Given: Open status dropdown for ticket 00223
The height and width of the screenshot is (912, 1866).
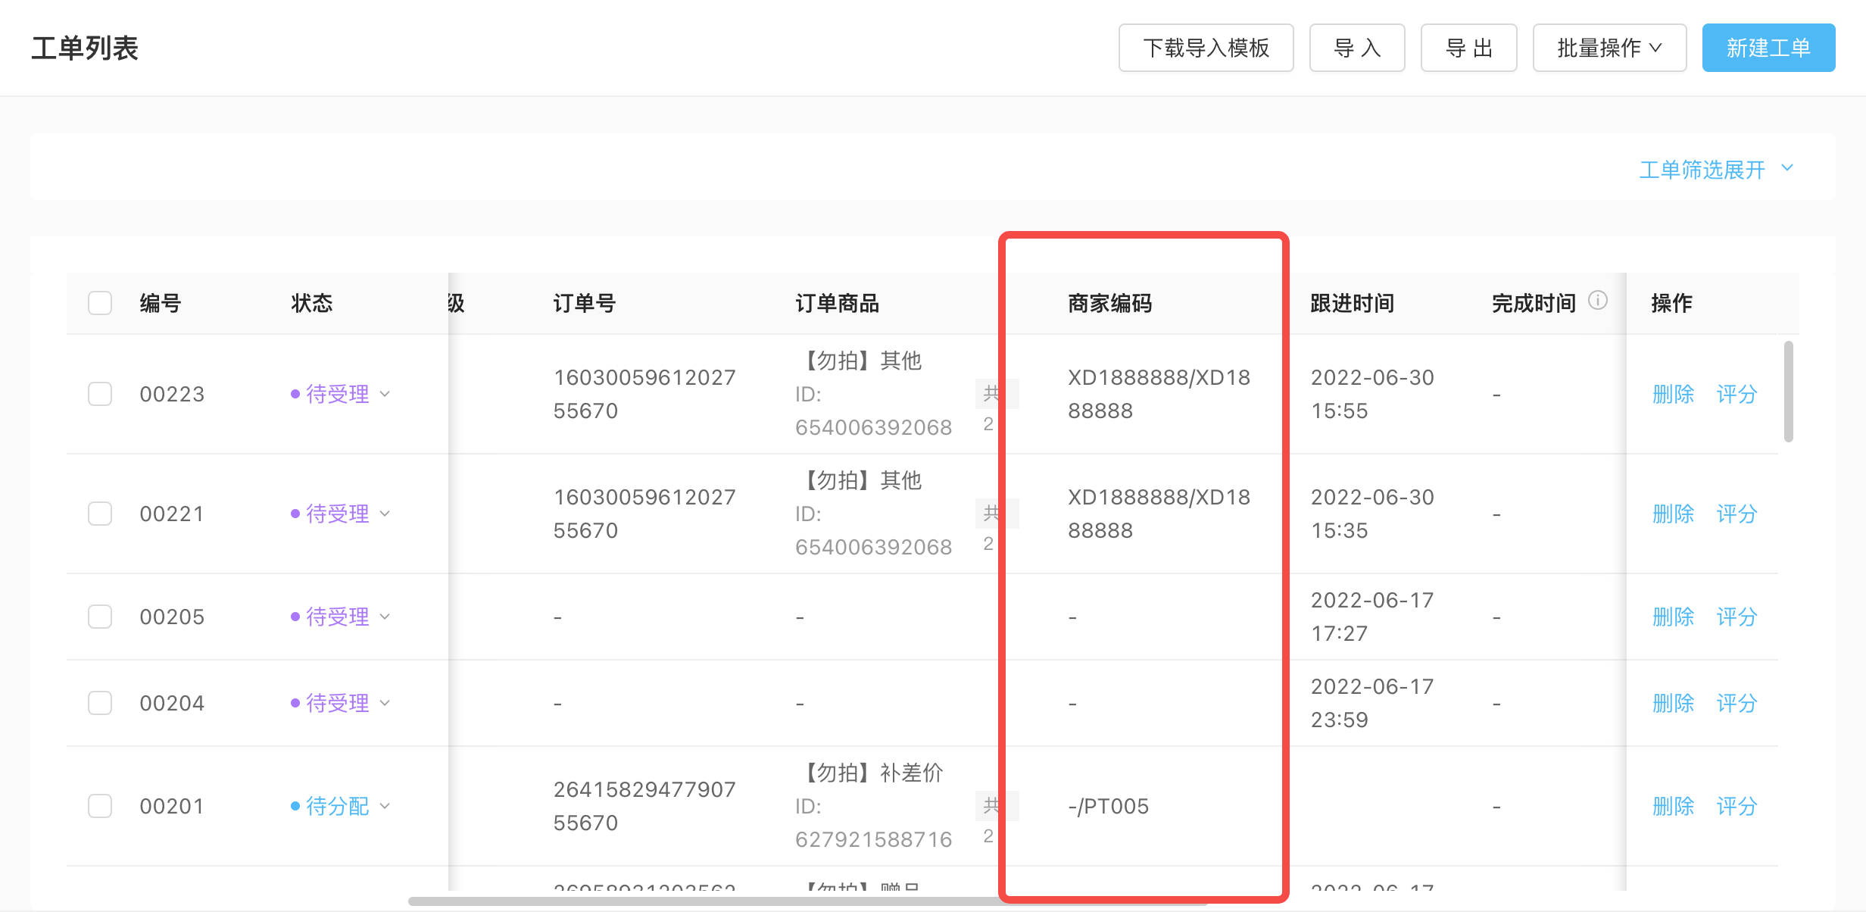Looking at the screenshot, I should [x=341, y=394].
